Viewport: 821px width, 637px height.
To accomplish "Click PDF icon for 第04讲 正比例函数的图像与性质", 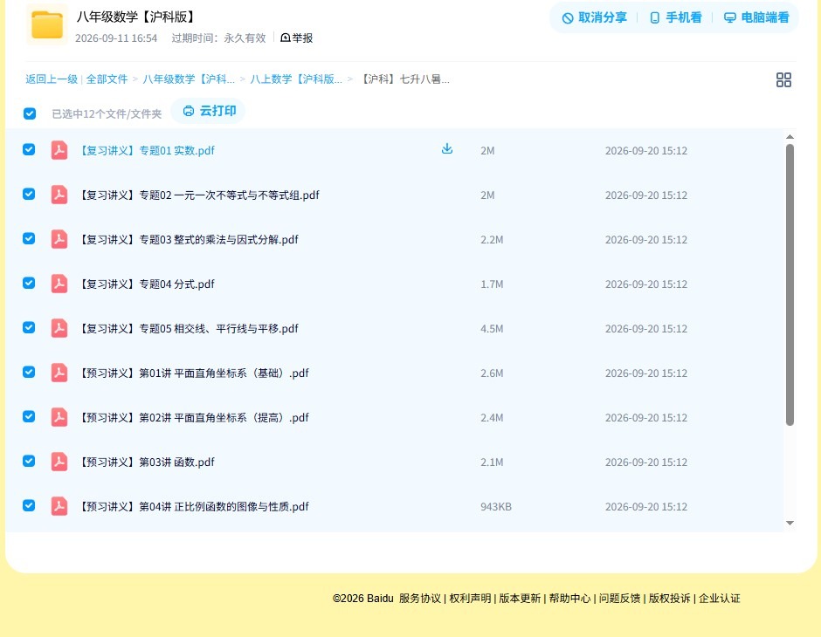I will (x=59, y=506).
